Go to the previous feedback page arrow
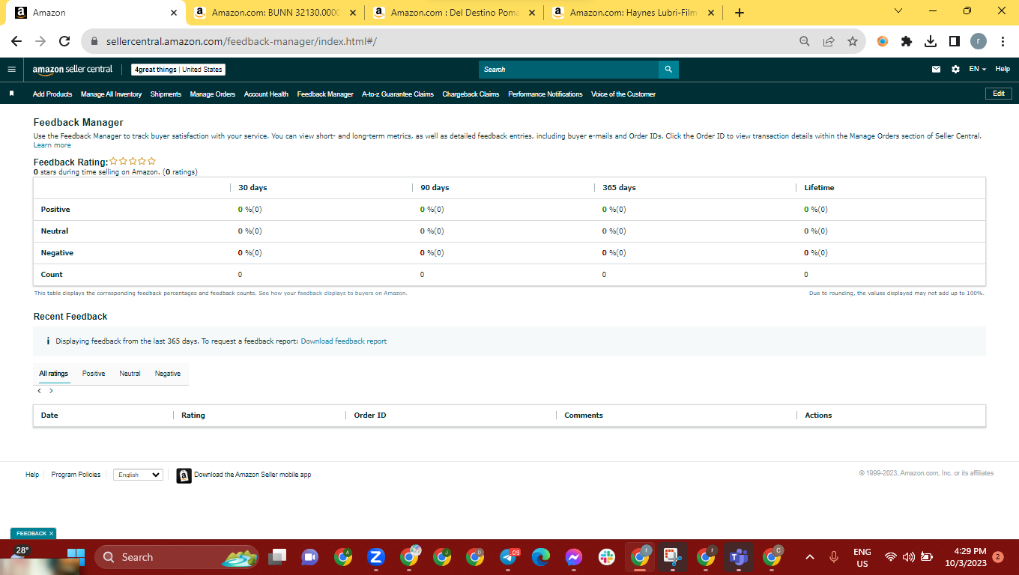 tap(40, 391)
